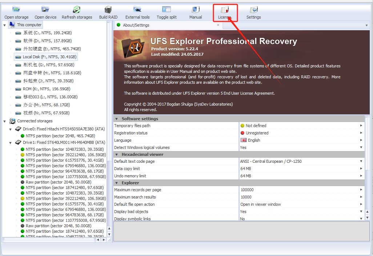Select Drive0 Hitachi HTS545050A7E380 in tree

tap(60, 129)
